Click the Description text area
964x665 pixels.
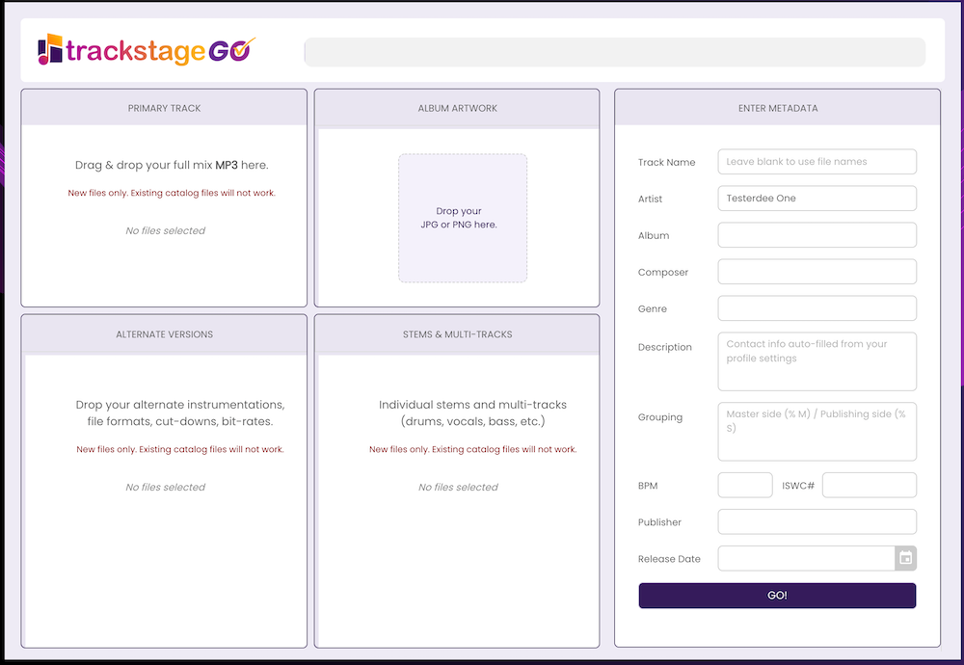[817, 361]
